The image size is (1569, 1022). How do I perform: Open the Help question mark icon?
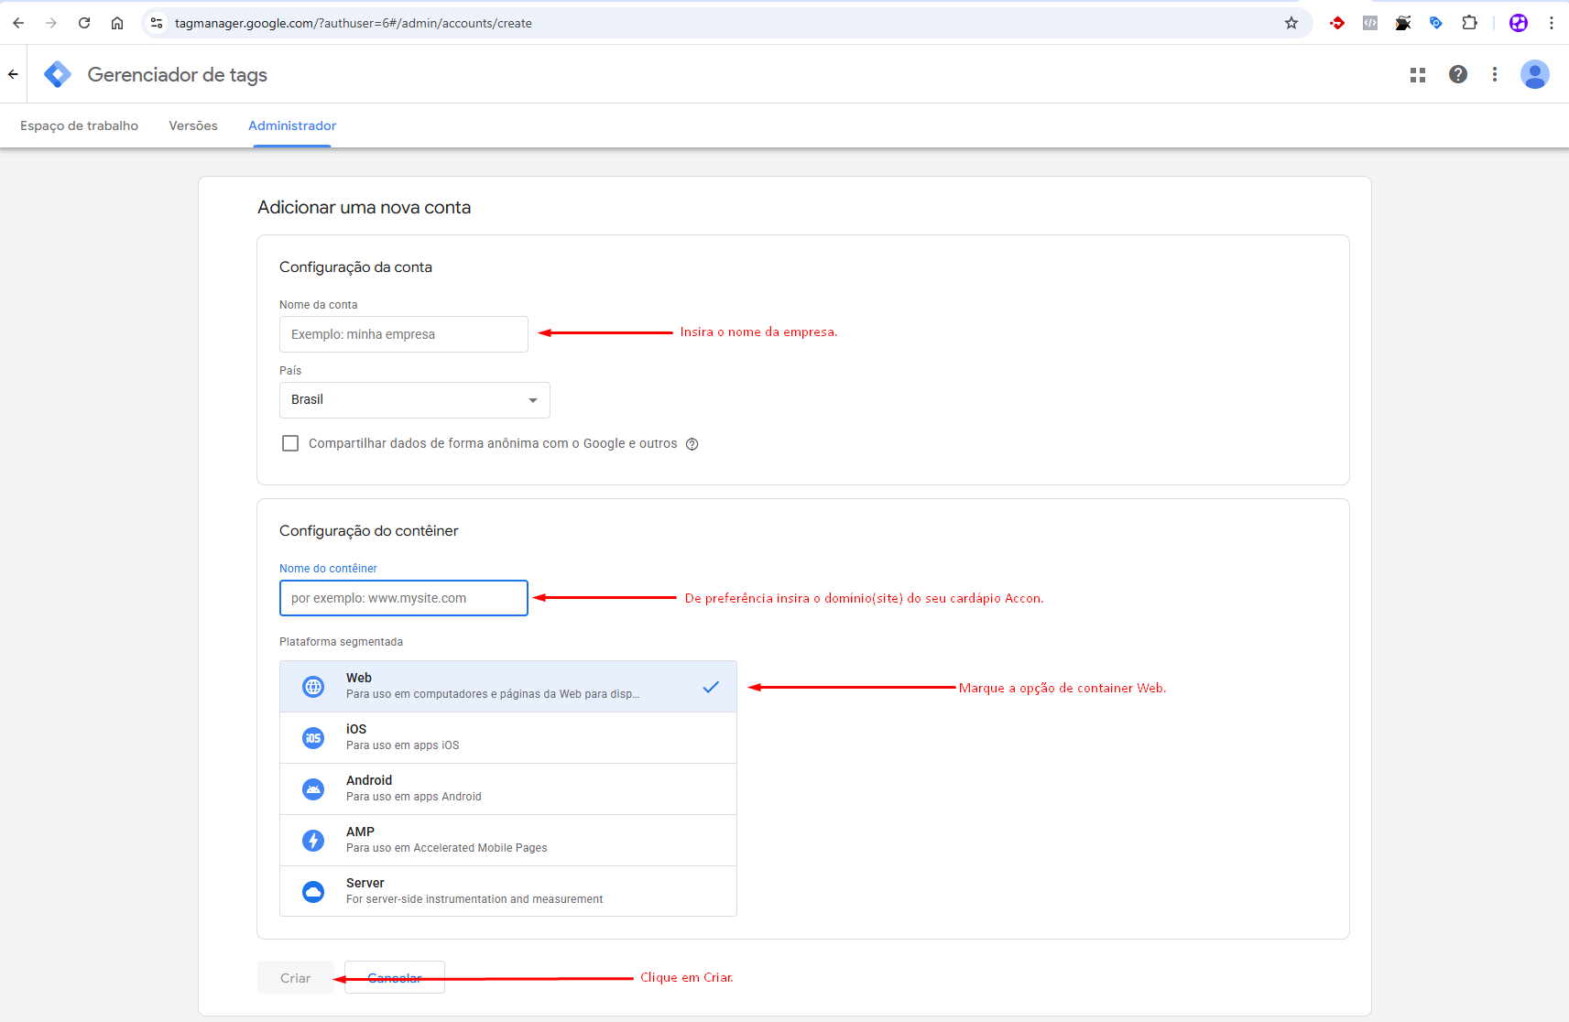point(1458,75)
